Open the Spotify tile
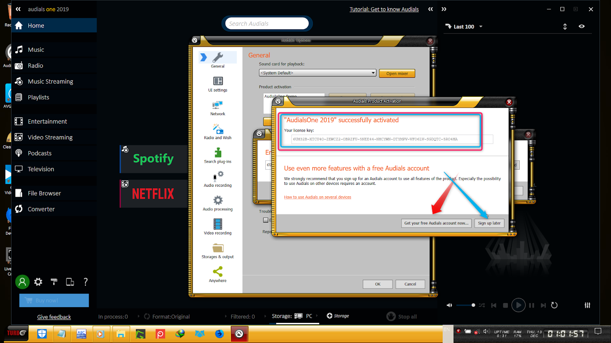 (154, 159)
